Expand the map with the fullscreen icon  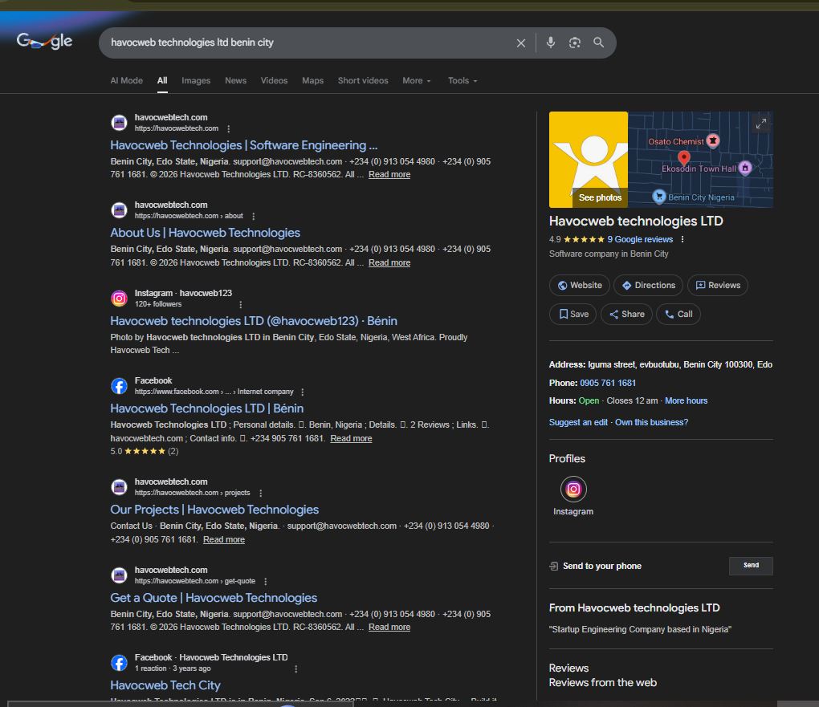click(x=760, y=124)
